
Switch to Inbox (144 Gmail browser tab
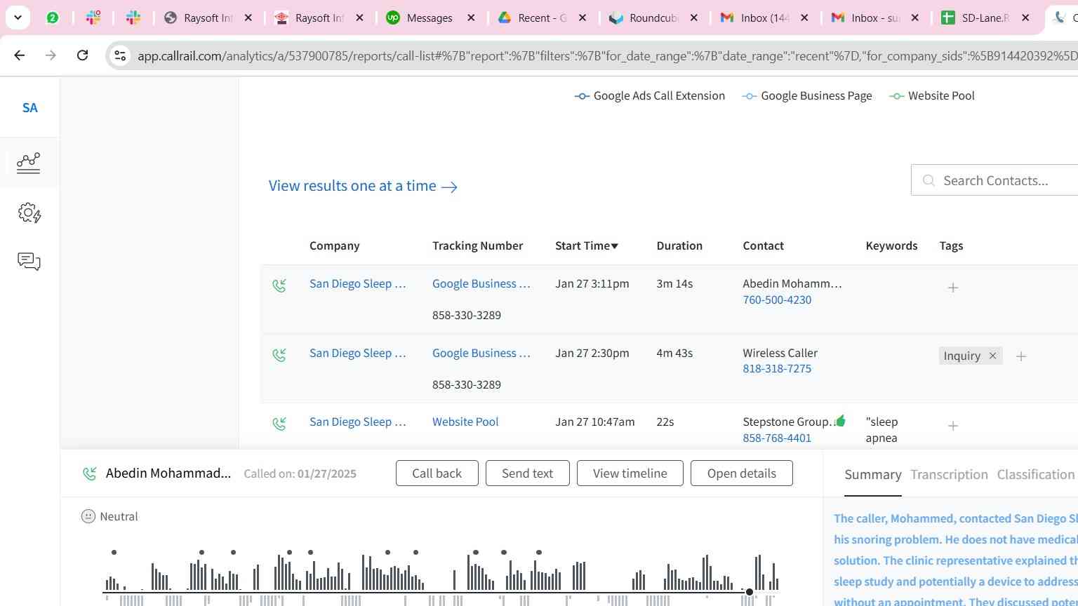[x=765, y=18]
